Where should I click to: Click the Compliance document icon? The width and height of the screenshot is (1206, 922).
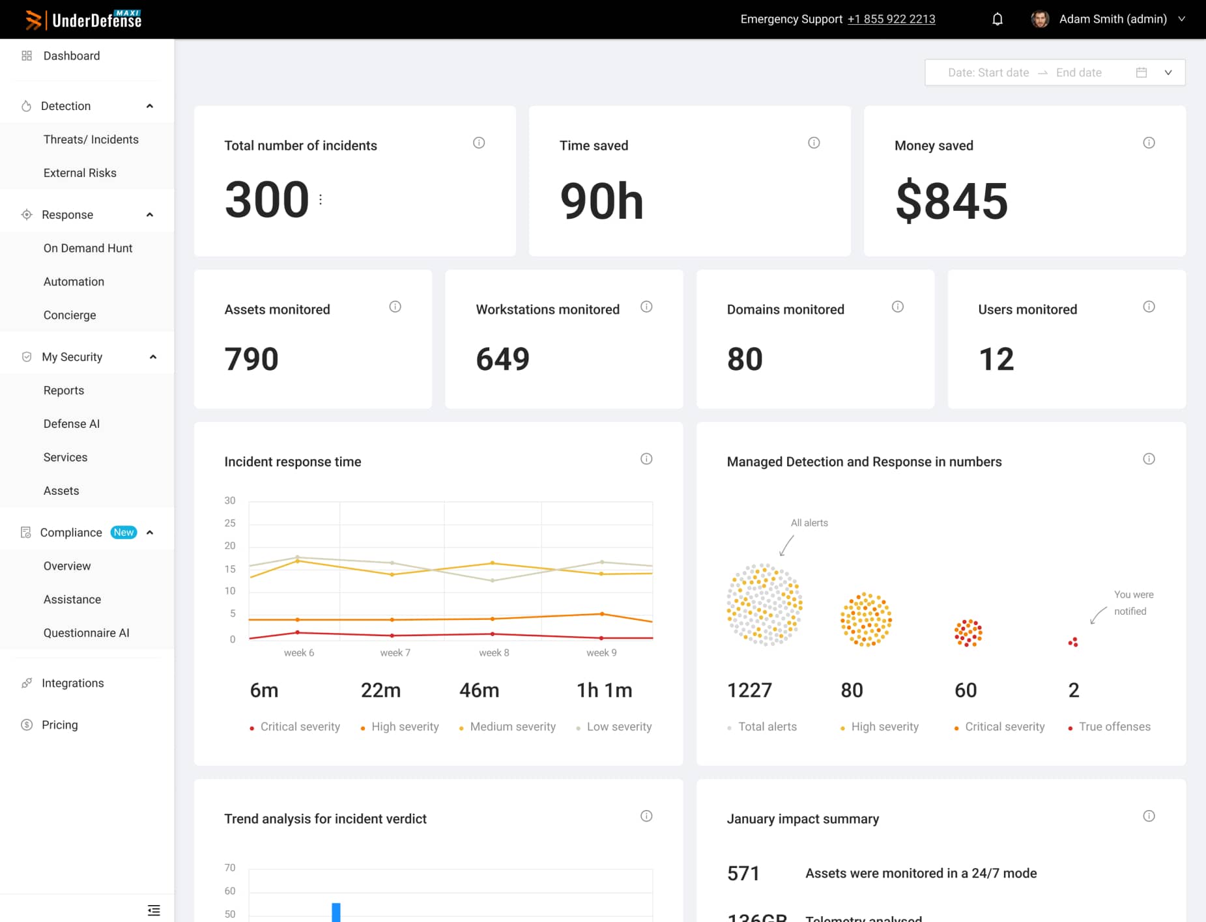pos(26,533)
